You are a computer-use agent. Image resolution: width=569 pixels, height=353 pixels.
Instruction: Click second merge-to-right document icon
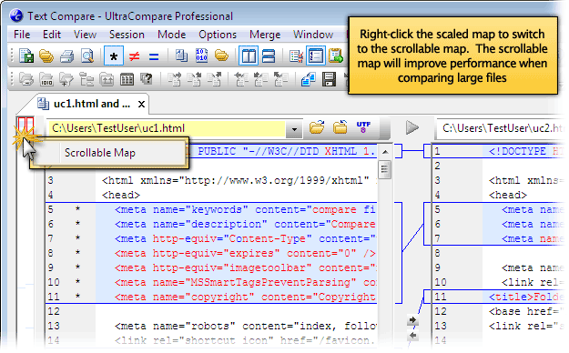click(195, 79)
